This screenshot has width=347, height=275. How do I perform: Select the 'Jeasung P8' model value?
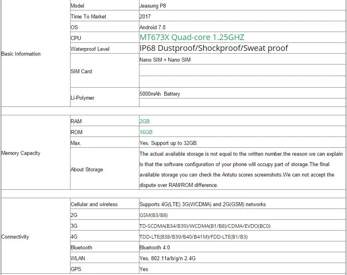pos(153,6)
